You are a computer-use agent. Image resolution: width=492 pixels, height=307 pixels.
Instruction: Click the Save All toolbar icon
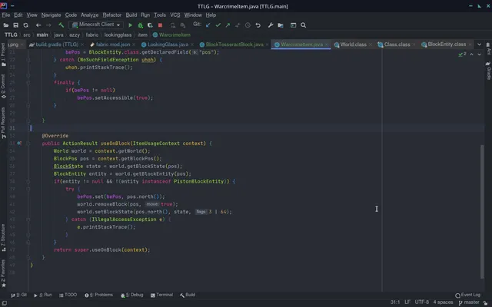[15, 25]
